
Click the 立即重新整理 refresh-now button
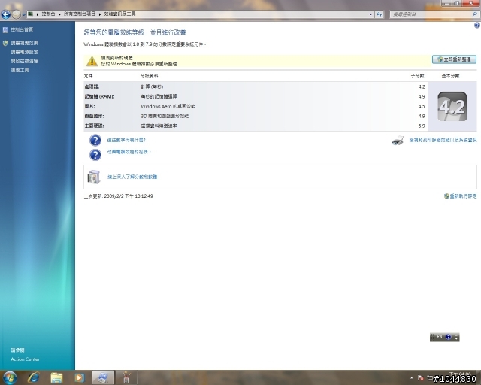tap(454, 59)
